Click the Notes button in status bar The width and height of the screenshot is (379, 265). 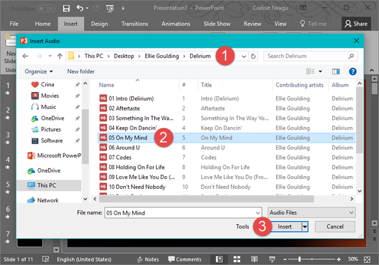tap(148, 259)
